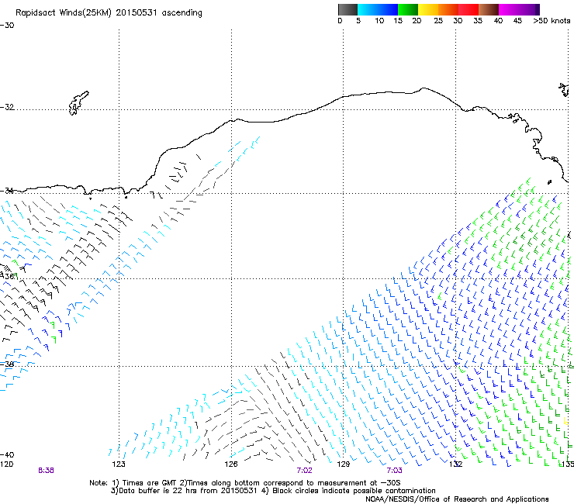Screen dimensions: 574x504
Task: Click the '132' longitude label
Action: pyautogui.click(x=456, y=464)
